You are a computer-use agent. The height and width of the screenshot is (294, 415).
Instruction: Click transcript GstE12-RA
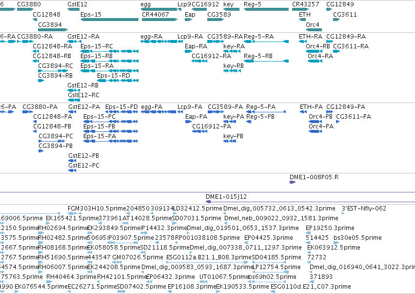coord(83,36)
